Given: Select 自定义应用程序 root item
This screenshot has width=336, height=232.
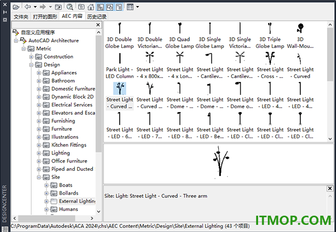Looking at the screenshot, I should [x=38, y=33].
